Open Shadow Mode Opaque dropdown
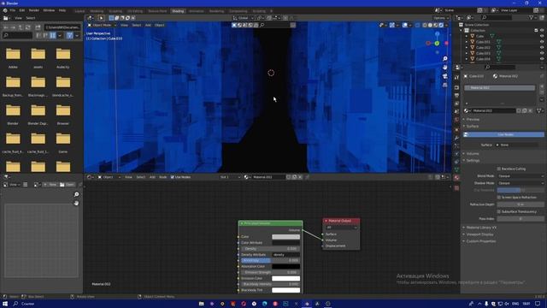The width and height of the screenshot is (547, 308). (521, 183)
